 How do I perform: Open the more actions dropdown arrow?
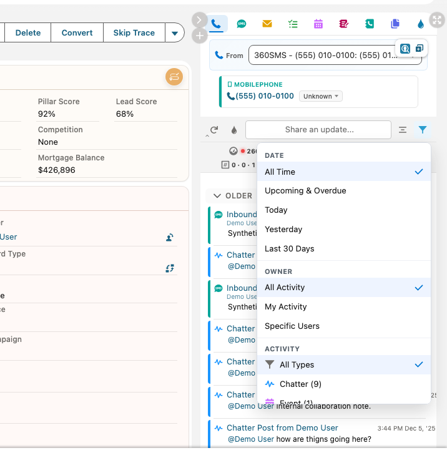pos(174,33)
